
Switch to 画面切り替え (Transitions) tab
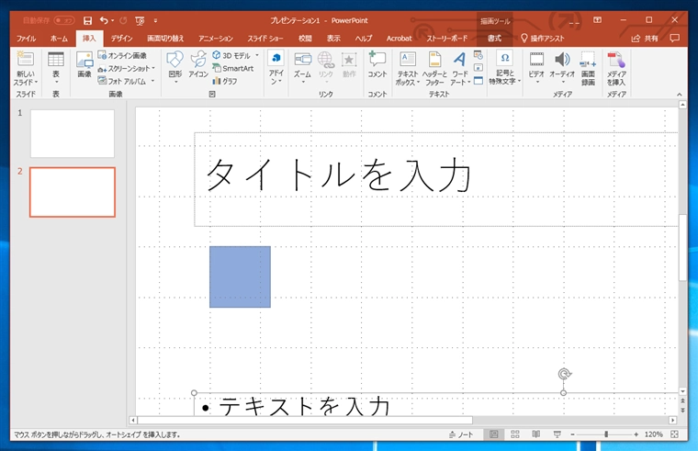(x=165, y=39)
